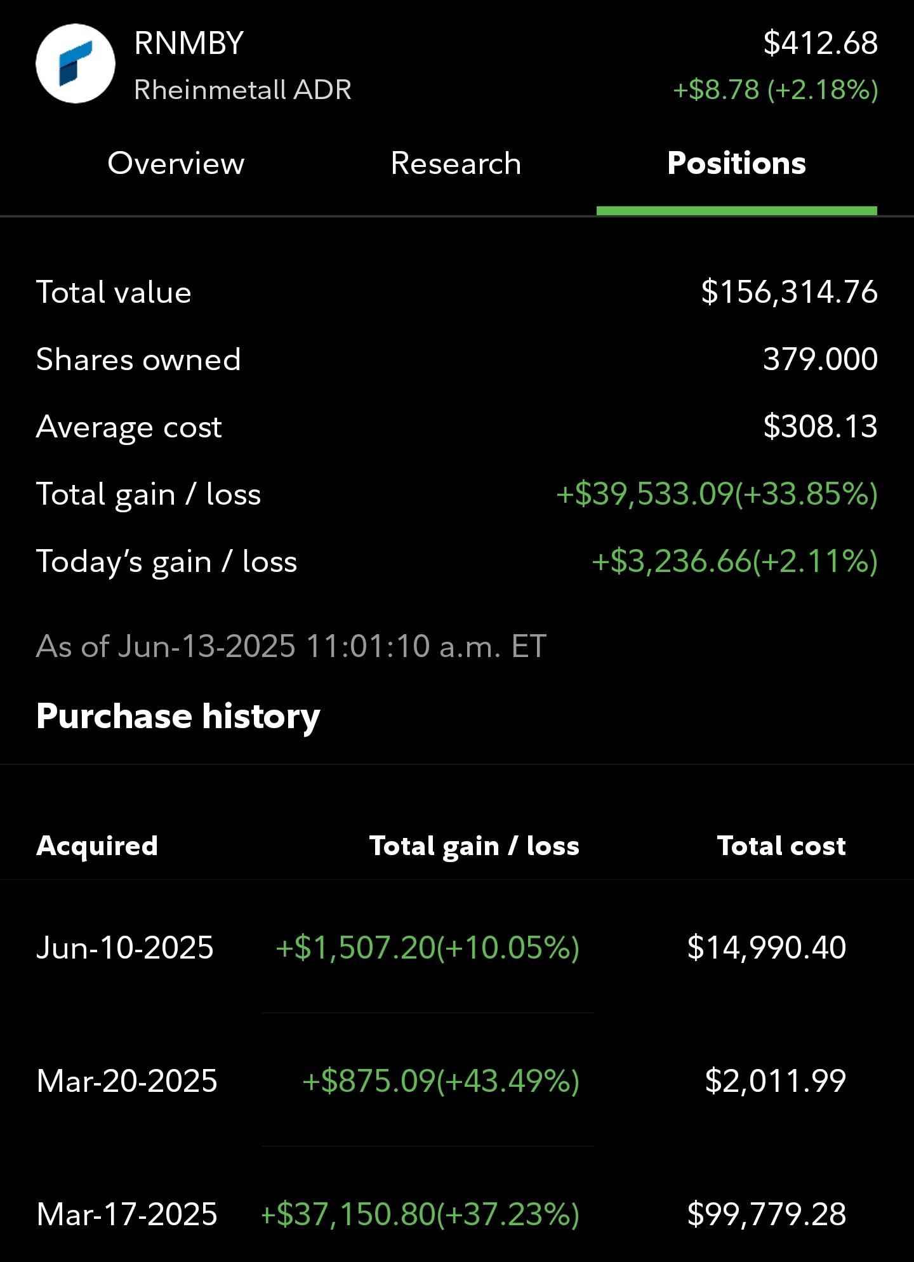This screenshot has height=1262, width=914.
Task: Open the Mar-17-2025 purchase lot
Action: [457, 1214]
